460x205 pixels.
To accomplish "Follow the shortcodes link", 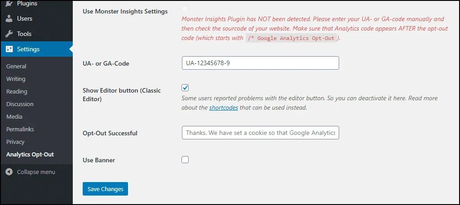I will coord(223,108).
